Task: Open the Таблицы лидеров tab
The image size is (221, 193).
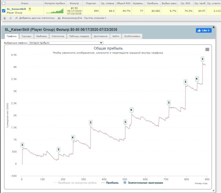Action: pyautogui.click(x=79, y=36)
